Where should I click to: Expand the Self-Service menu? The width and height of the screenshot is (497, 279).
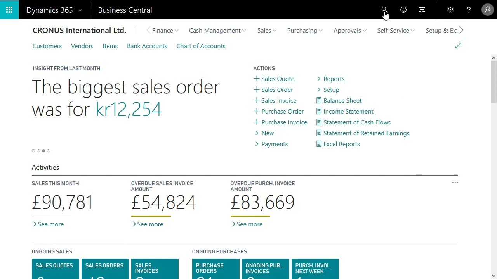[x=396, y=30]
